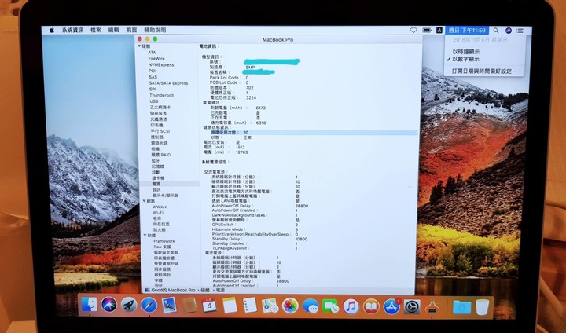The image size is (566, 333).
Task: Click the Wi-Fi status icon
Action: [413, 31]
